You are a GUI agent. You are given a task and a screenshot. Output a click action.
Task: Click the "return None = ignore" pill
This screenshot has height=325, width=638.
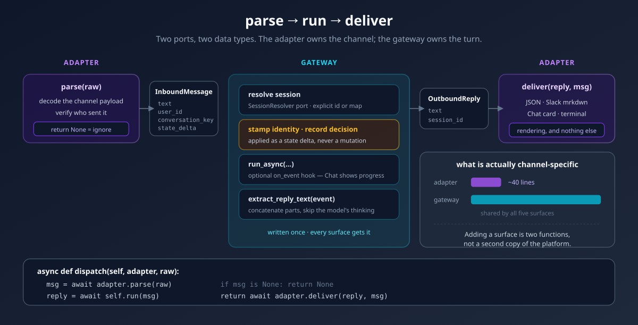[81, 129]
